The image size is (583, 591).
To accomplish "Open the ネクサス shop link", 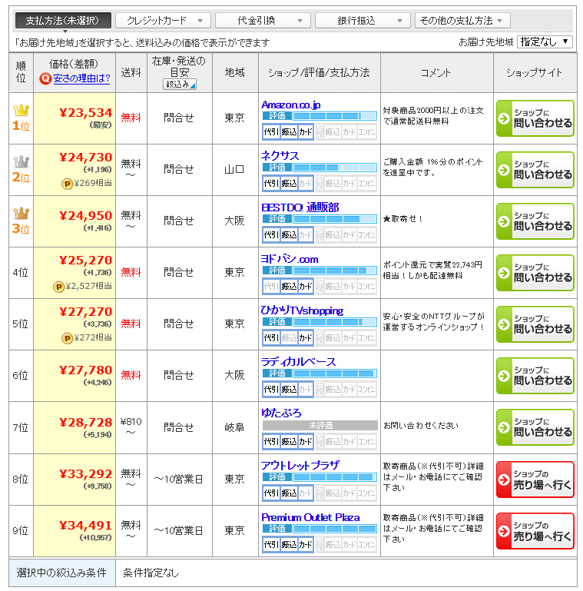I will click(x=280, y=156).
